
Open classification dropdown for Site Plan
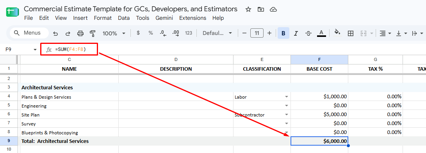tap(286, 115)
